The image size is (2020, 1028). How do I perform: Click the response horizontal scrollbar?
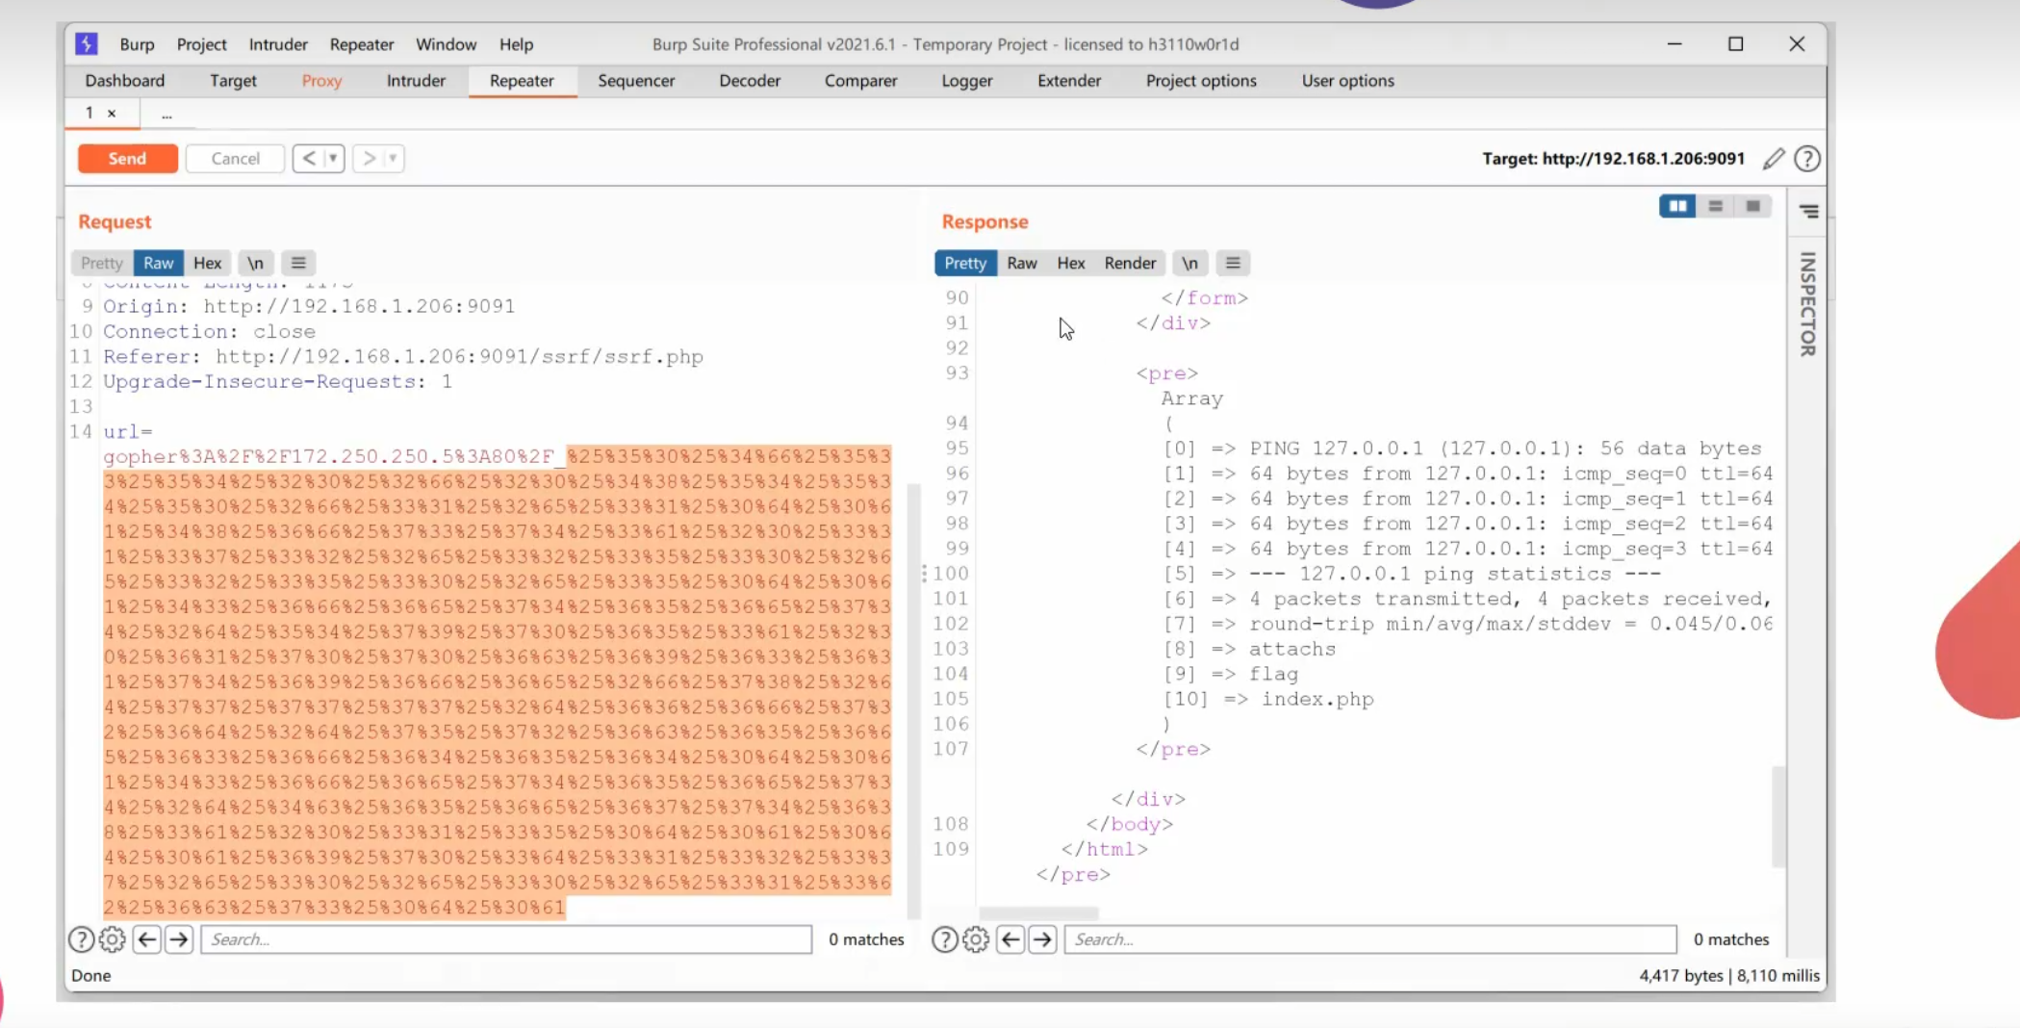(x=1038, y=912)
